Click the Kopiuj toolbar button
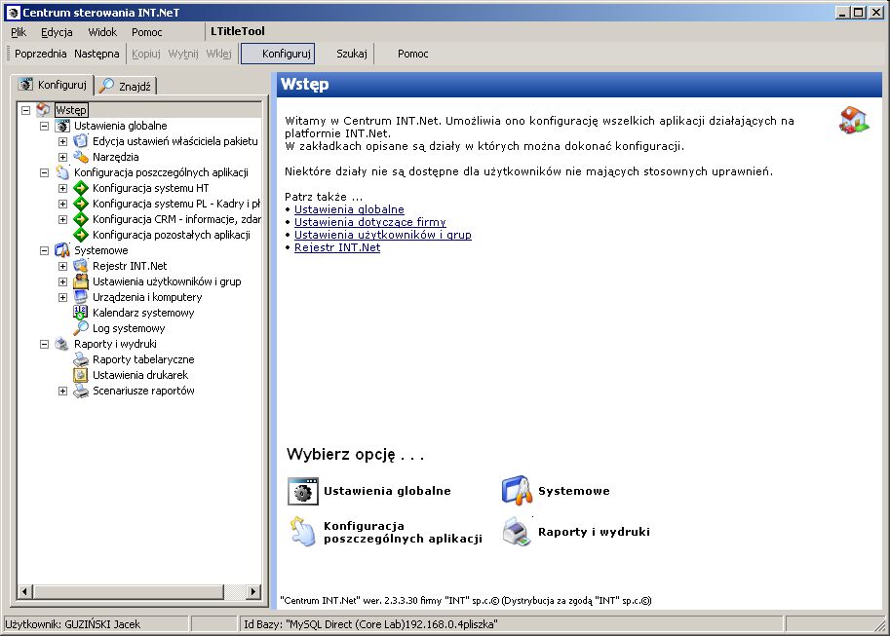Viewport: 890px width, 636px height. [146, 54]
